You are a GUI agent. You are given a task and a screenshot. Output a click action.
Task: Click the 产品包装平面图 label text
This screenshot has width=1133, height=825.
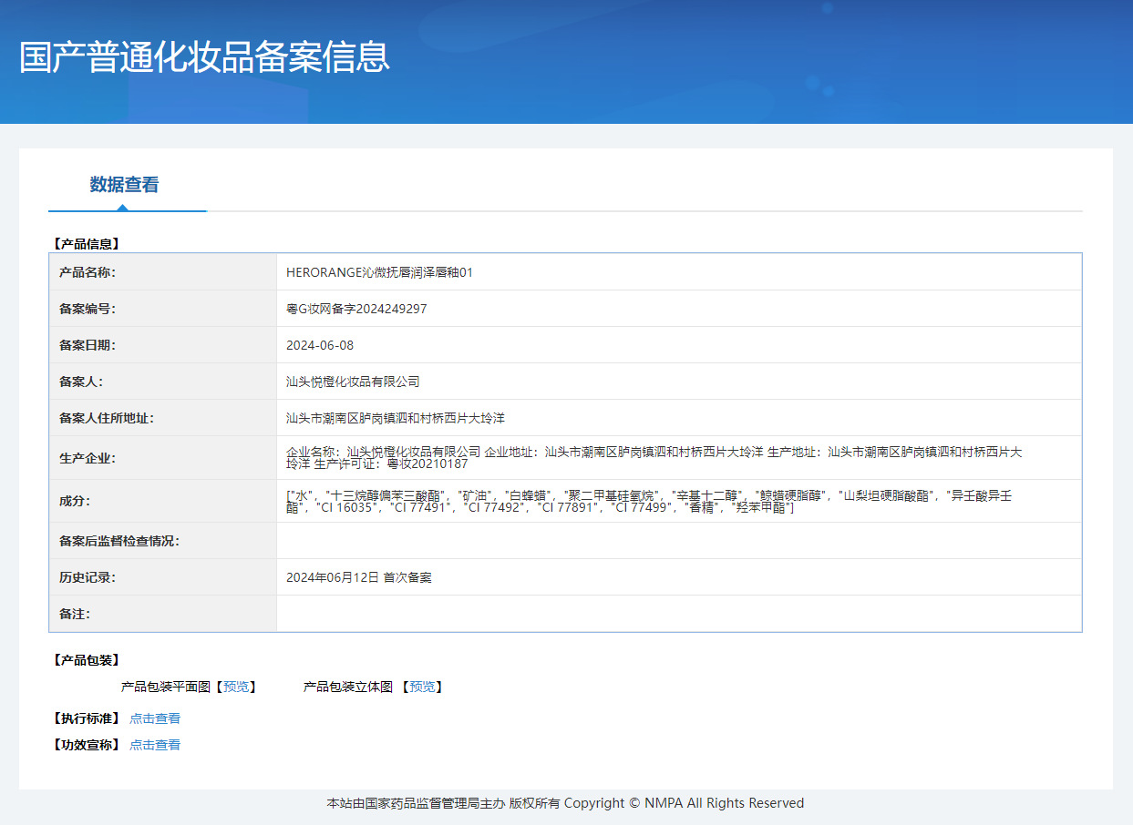coord(166,687)
